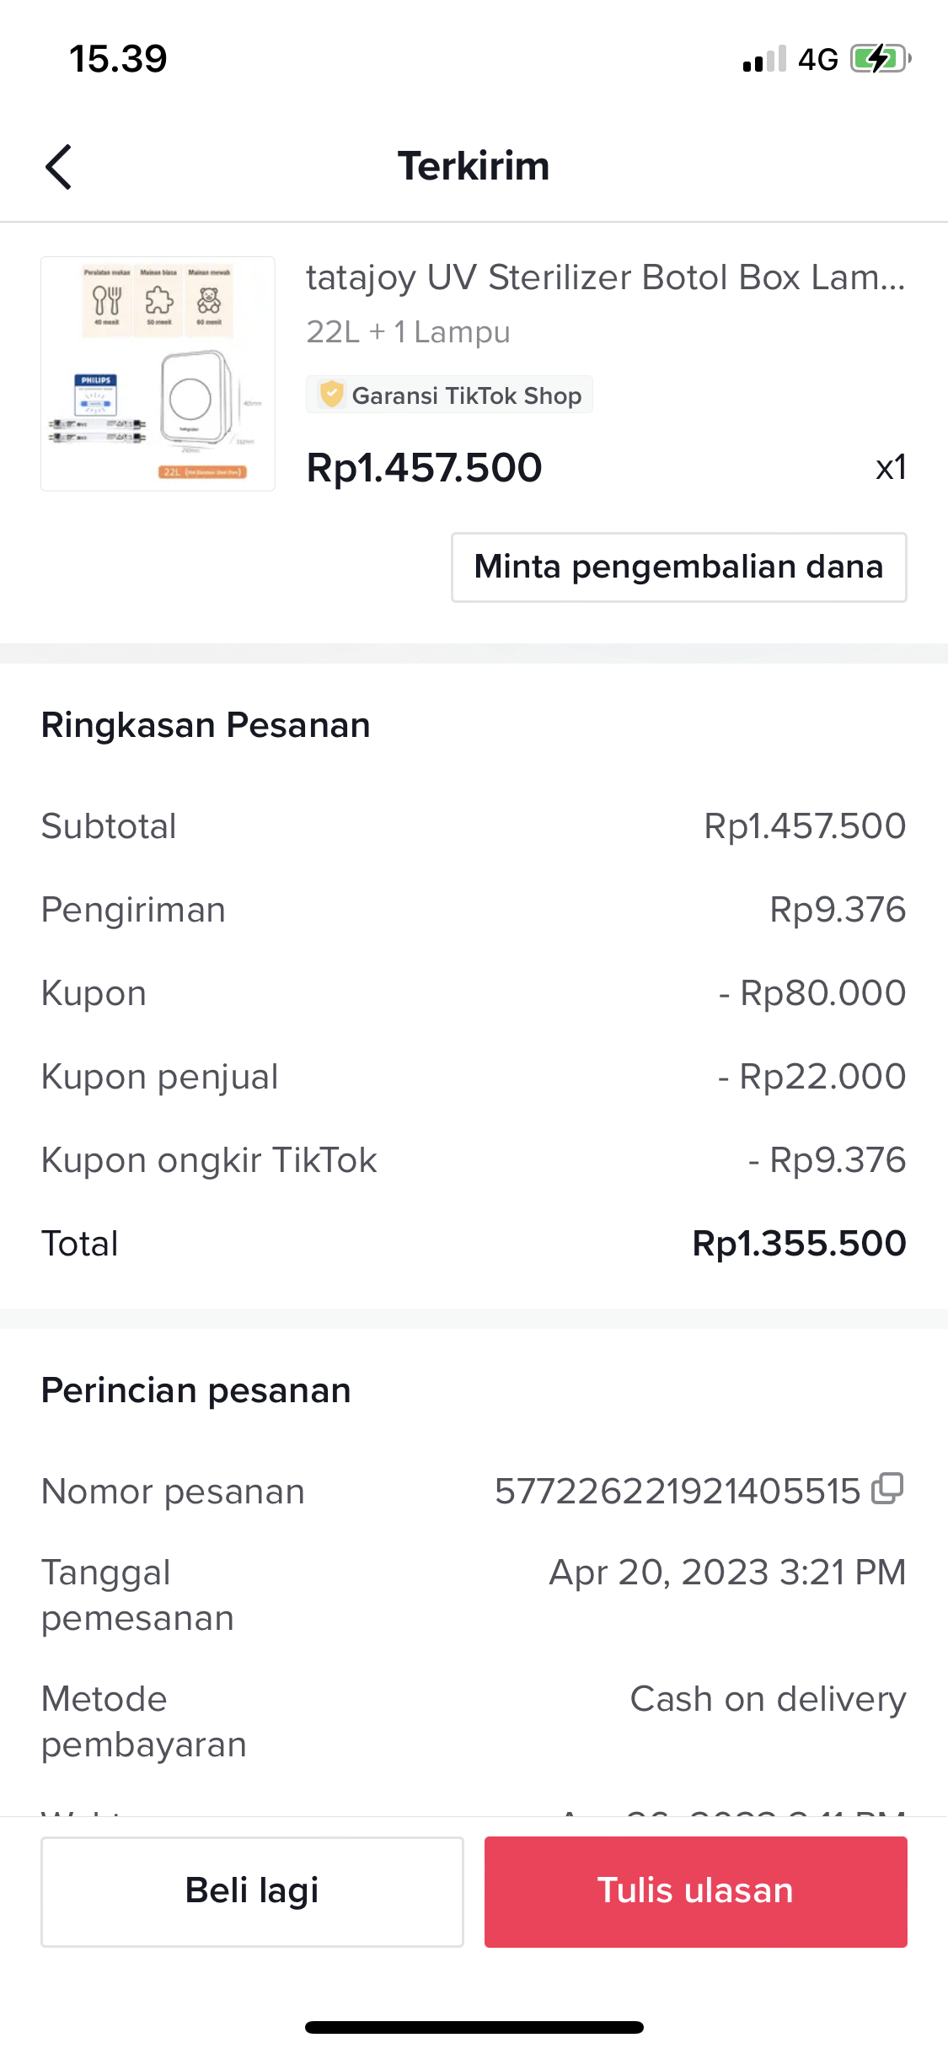Screen dimensions: 948x2054
Task: Tap the Terkirim page title
Action: (x=474, y=166)
